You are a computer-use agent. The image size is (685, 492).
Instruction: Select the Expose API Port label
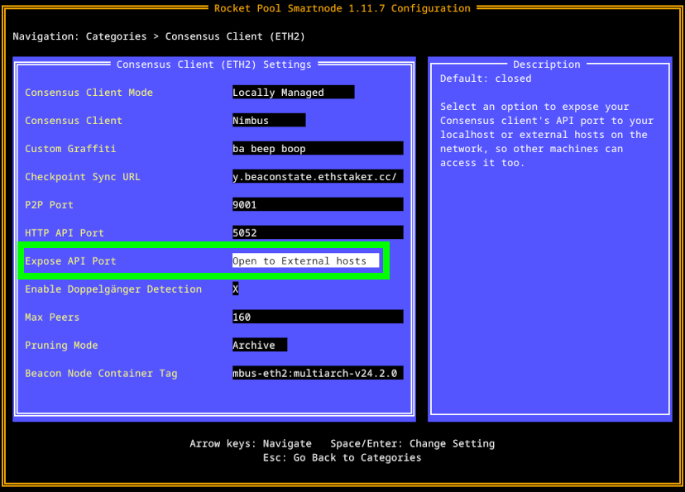click(x=70, y=261)
